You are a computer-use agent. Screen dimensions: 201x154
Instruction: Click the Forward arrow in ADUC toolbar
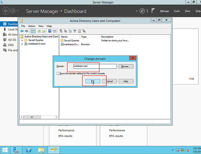pos(27,31)
